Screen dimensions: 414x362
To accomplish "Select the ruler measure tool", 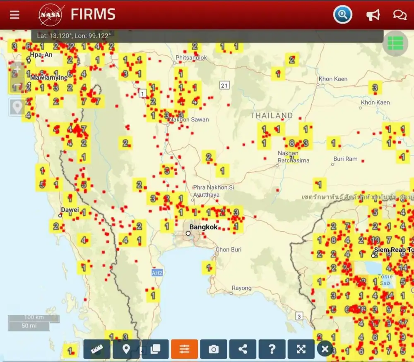I will [97, 349].
